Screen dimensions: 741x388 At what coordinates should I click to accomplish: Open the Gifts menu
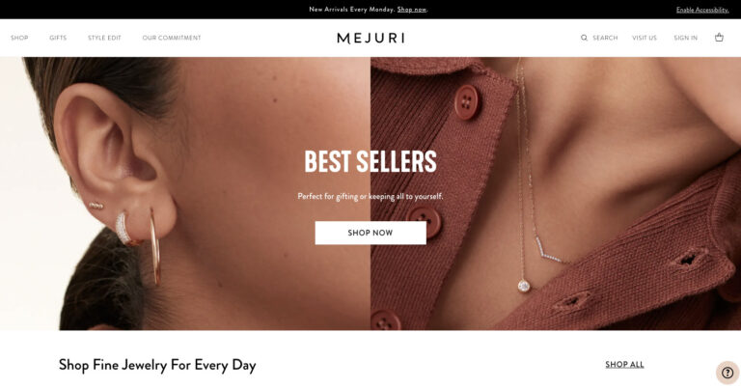[x=58, y=38]
